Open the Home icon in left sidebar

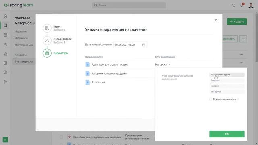(x=5, y=16)
